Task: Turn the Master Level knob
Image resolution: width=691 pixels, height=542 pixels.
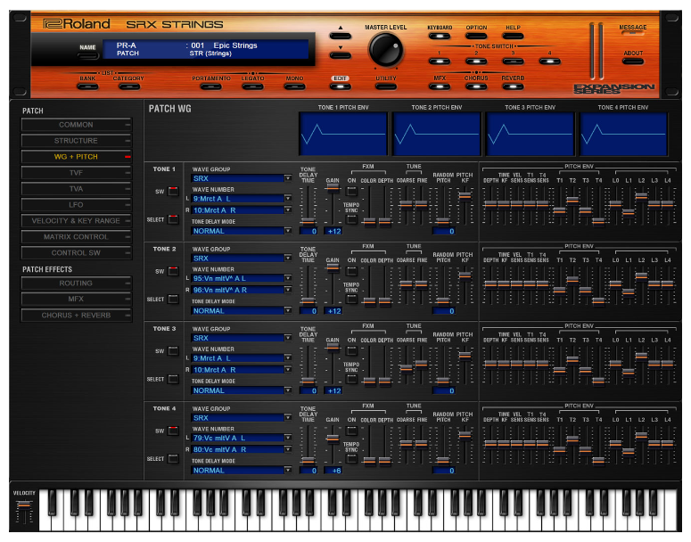Action: pos(385,49)
